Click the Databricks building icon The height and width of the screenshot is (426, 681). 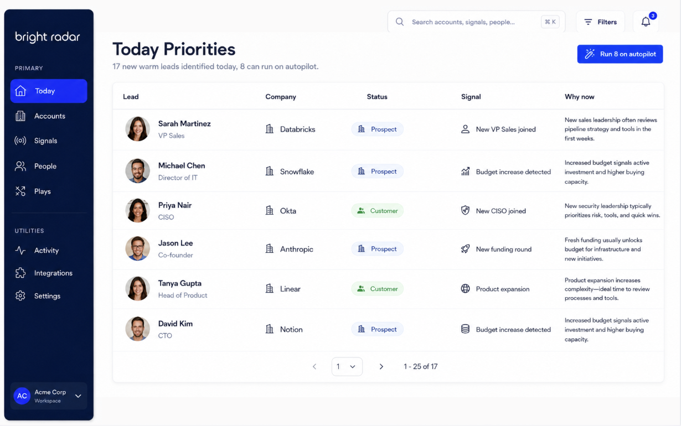270,129
